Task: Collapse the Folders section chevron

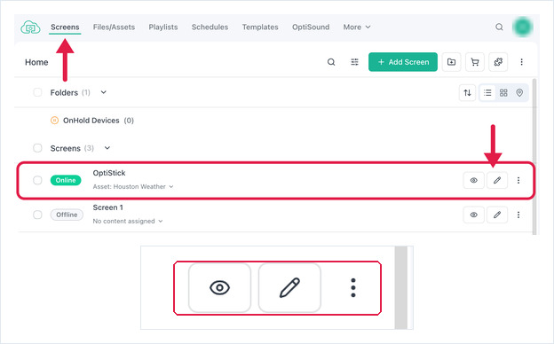Action: pos(104,92)
